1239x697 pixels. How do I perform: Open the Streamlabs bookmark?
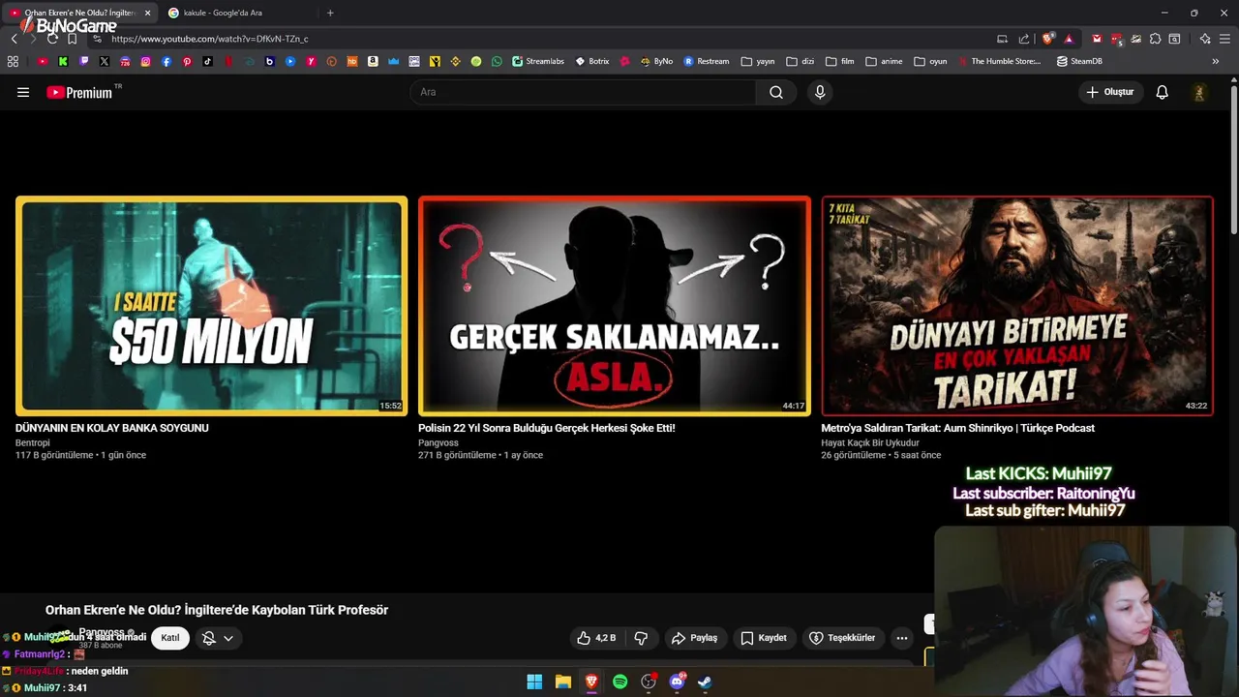tap(538, 61)
